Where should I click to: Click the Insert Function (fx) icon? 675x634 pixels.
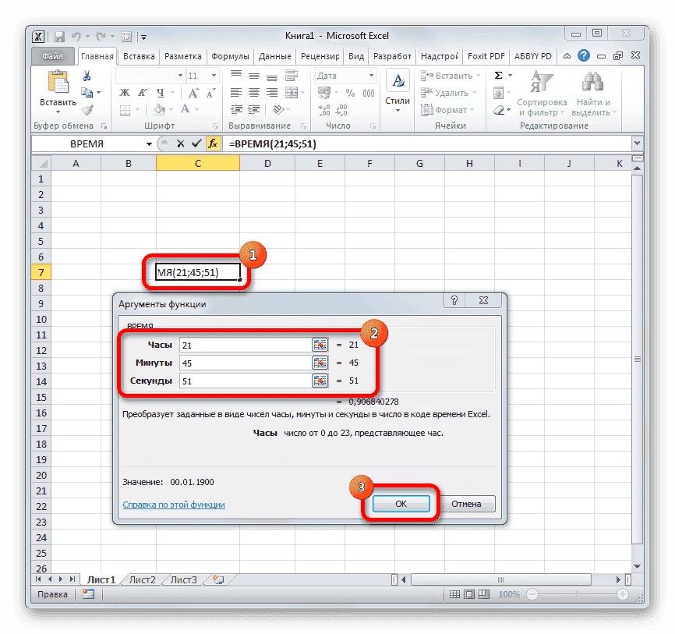[x=213, y=143]
